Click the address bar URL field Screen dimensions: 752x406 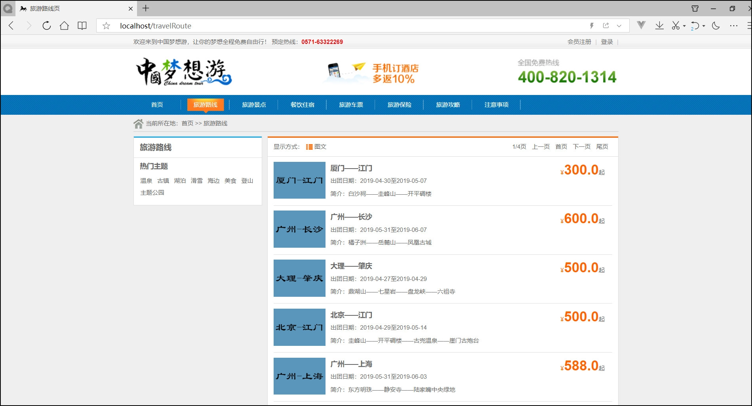click(348, 26)
